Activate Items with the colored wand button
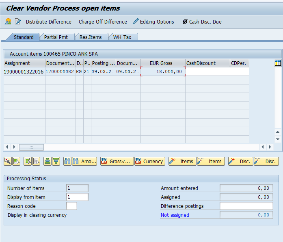Image resolution: width=283 pixels, height=242 pixels. click(182, 161)
